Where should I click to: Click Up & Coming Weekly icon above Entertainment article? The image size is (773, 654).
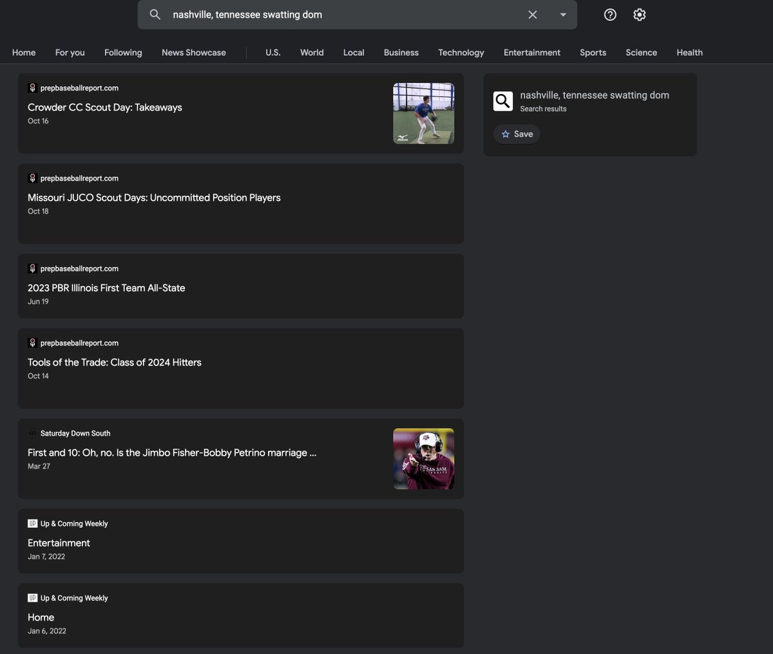point(32,523)
